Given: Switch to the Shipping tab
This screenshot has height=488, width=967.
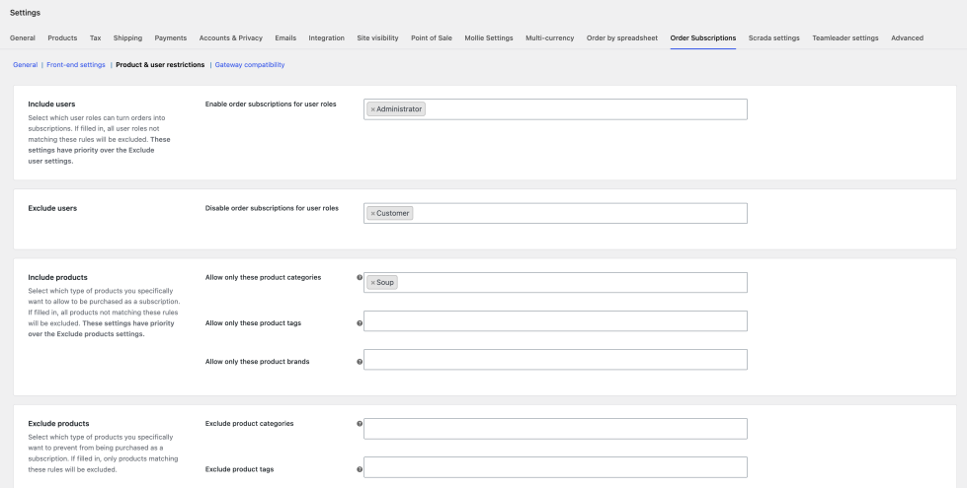Looking at the screenshot, I should pos(127,38).
